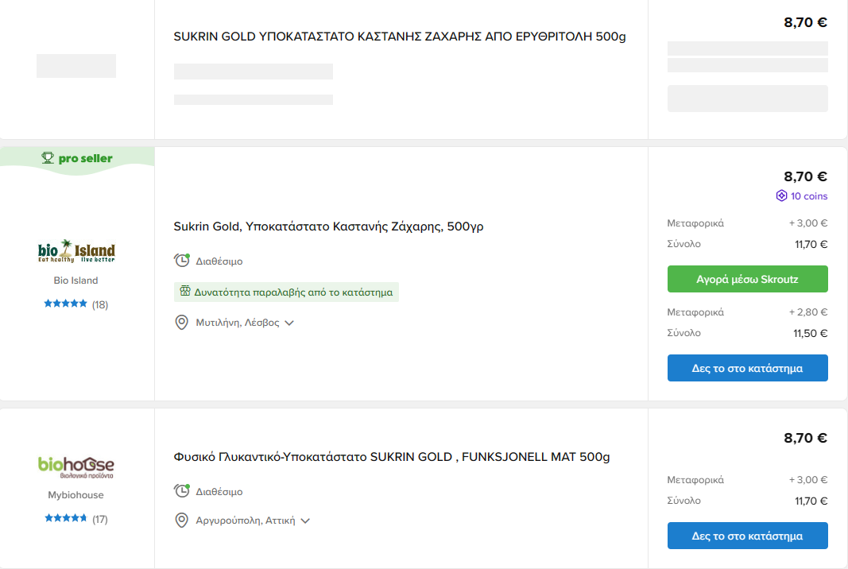Click Mybiohouse's Δες το στο κατάστημα button
This screenshot has height=569, width=848.
(x=747, y=536)
